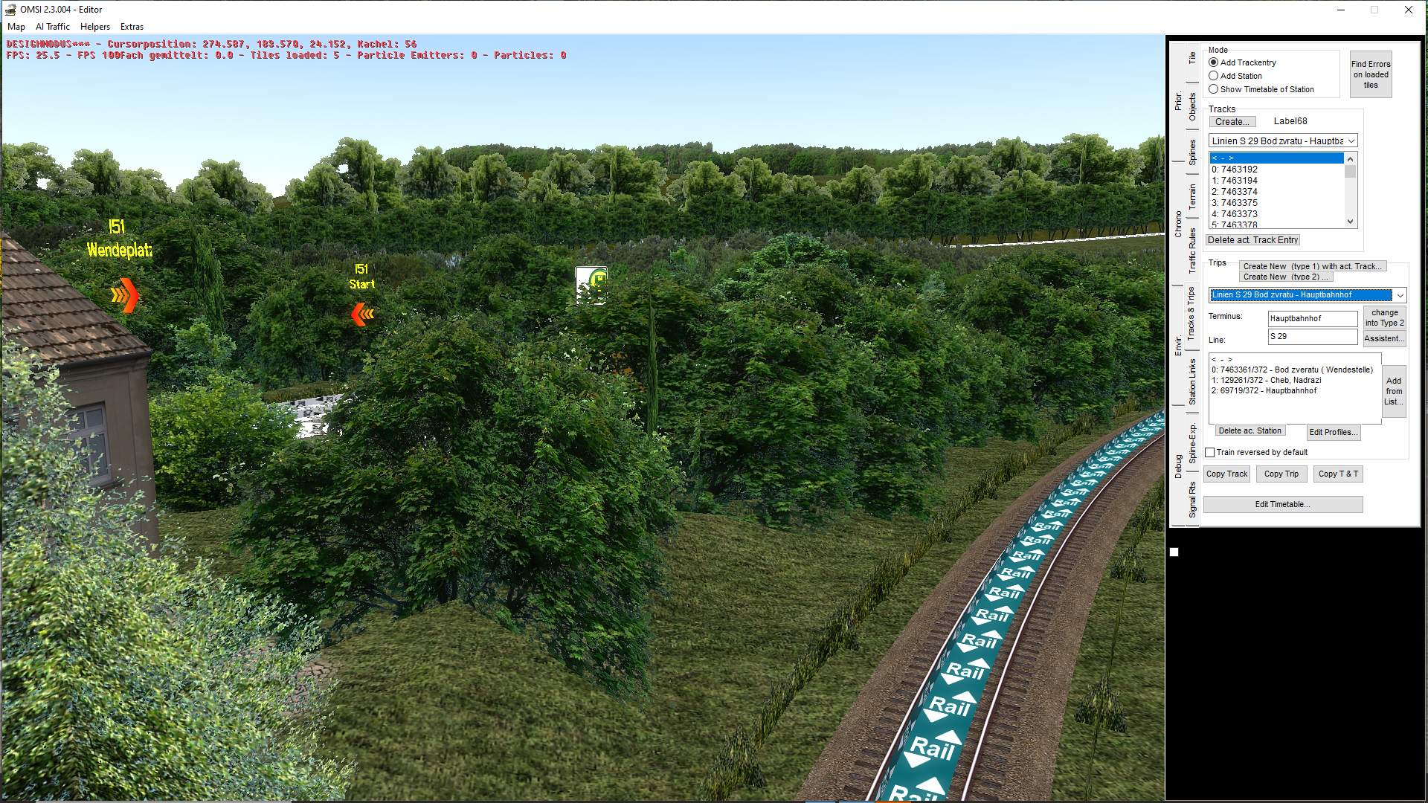Click the 151 Start orange arrow marker

coord(362,315)
